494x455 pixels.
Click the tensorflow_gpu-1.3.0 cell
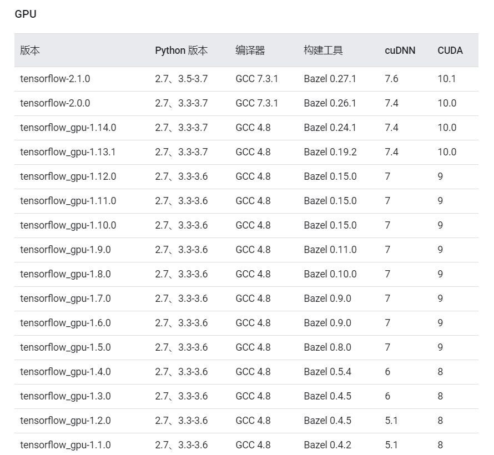tap(65, 396)
